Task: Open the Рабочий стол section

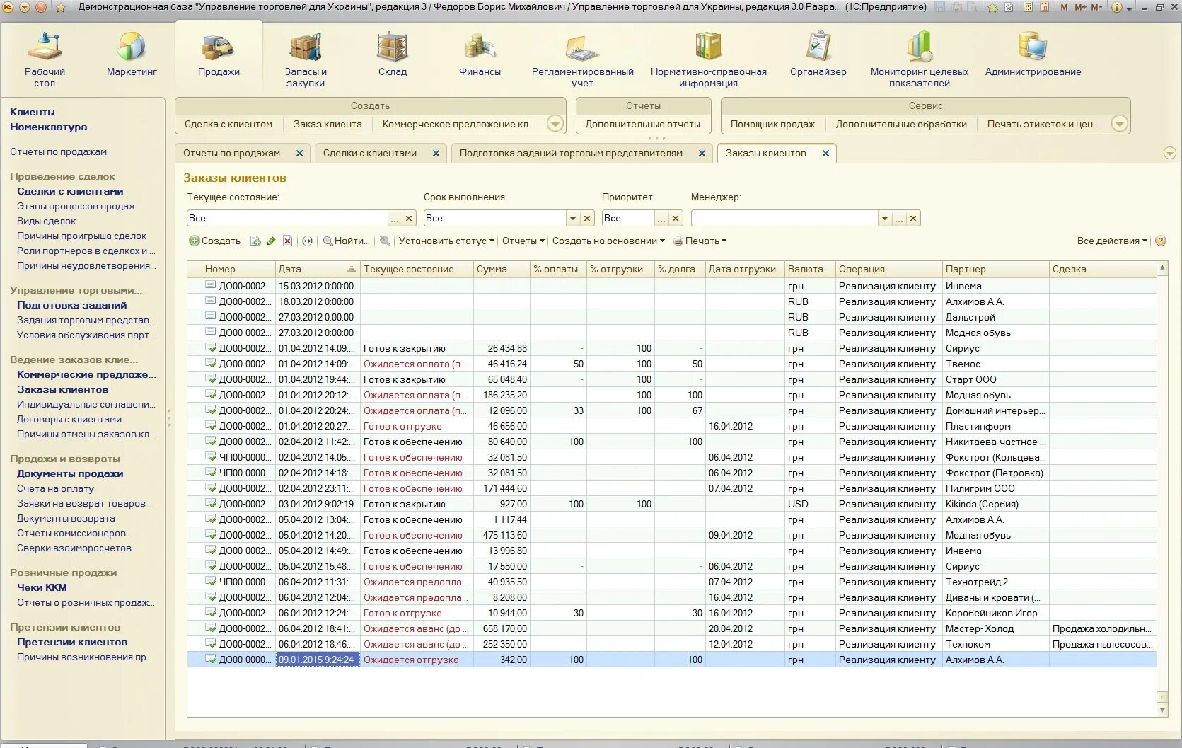Action: (x=45, y=59)
